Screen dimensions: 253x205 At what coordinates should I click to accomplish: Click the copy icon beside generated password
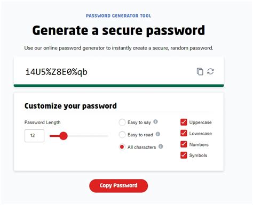(x=200, y=71)
